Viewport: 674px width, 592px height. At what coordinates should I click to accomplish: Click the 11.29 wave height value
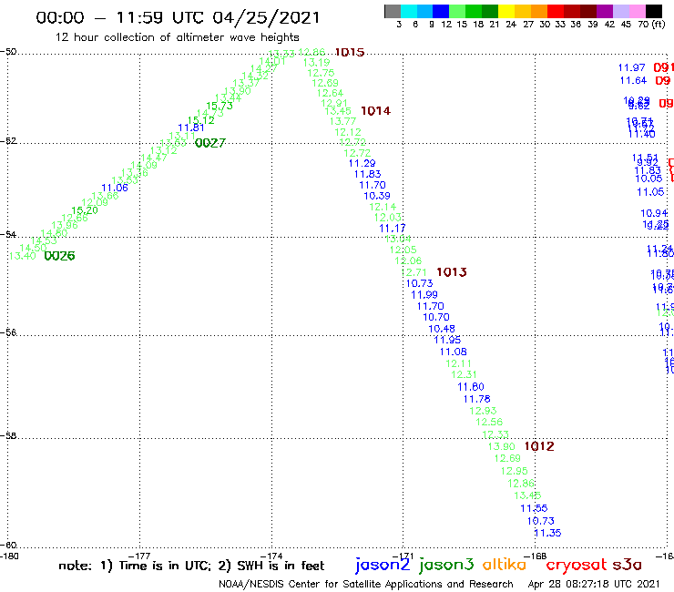(362, 163)
